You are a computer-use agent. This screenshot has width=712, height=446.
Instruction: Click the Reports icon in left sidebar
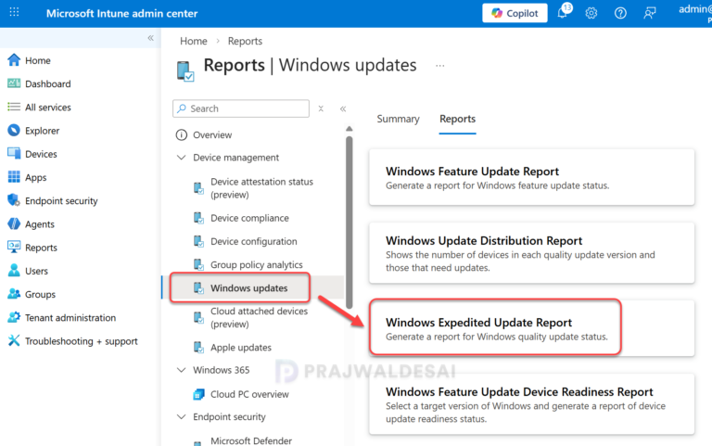point(14,247)
